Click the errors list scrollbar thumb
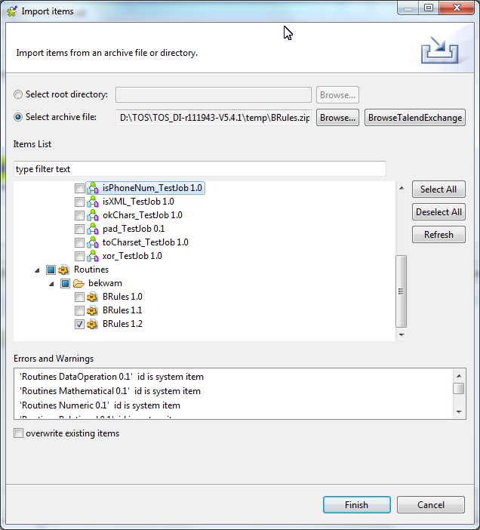The height and width of the screenshot is (530, 480). pyautogui.click(x=459, y=388)
